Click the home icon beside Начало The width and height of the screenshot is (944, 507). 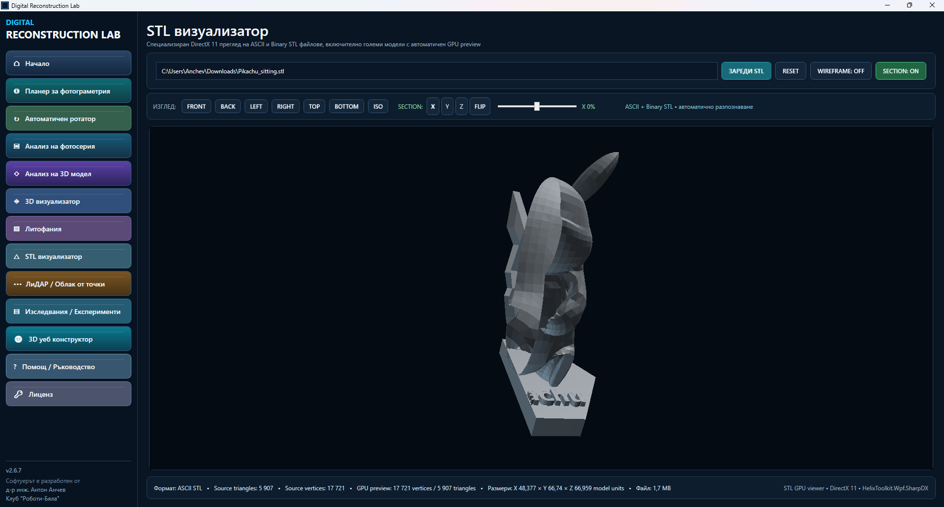click(17, 63)
